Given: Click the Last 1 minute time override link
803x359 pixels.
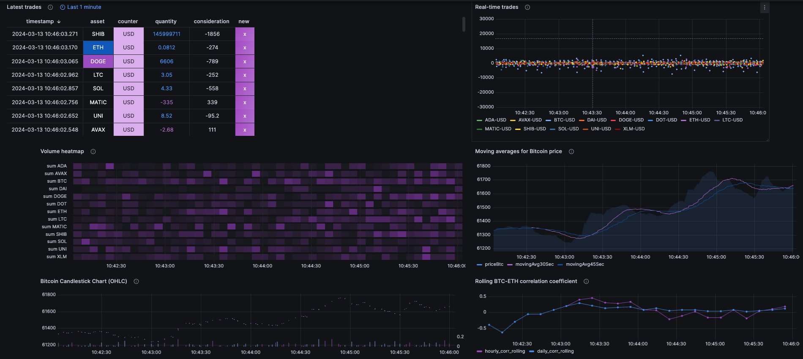Looking at the screenshot, I should [x=84, y=7].
